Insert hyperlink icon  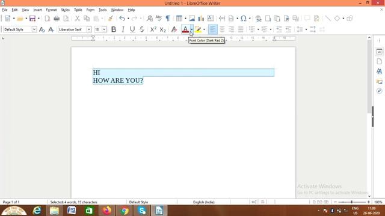[258, 19]
